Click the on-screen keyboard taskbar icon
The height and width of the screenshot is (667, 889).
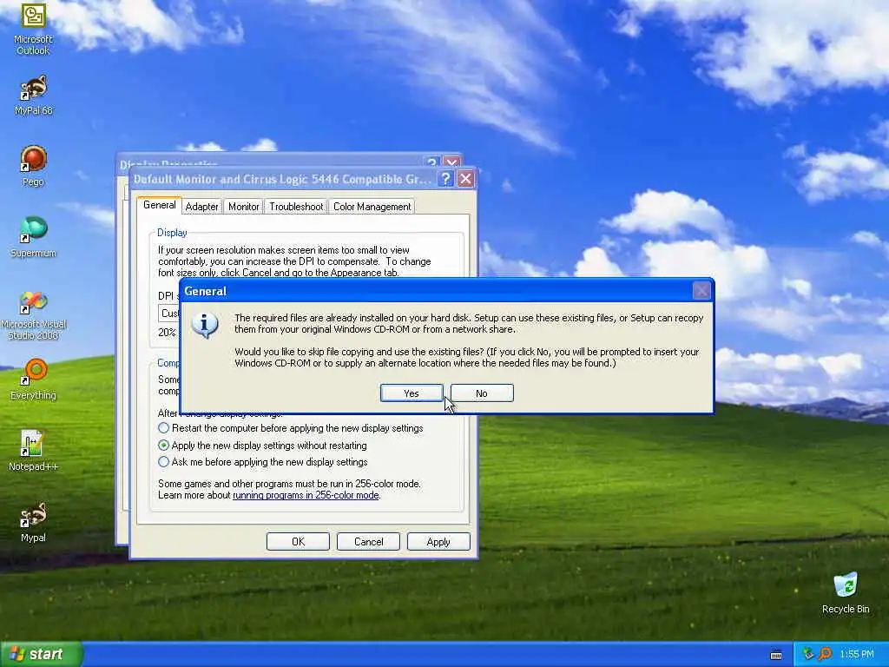(776, 655)
